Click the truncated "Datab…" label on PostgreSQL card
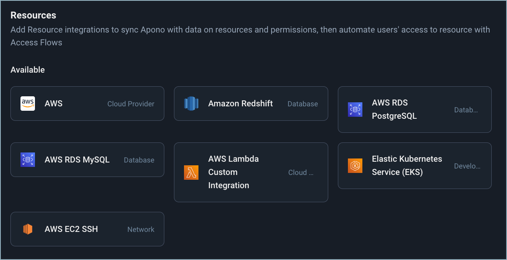507x260 pixels. tap(466, 110)
